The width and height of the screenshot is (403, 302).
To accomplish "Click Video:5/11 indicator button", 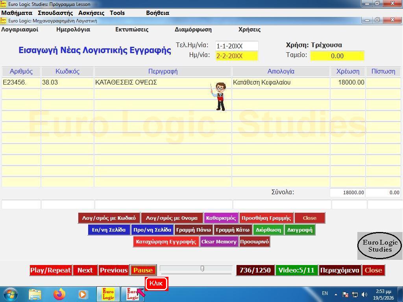I will coord(297,270).
